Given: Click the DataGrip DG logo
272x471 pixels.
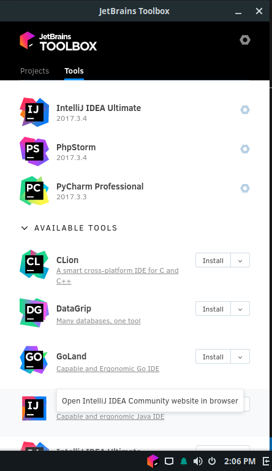Looking at the screenshot, I should [x=34, y=313].
